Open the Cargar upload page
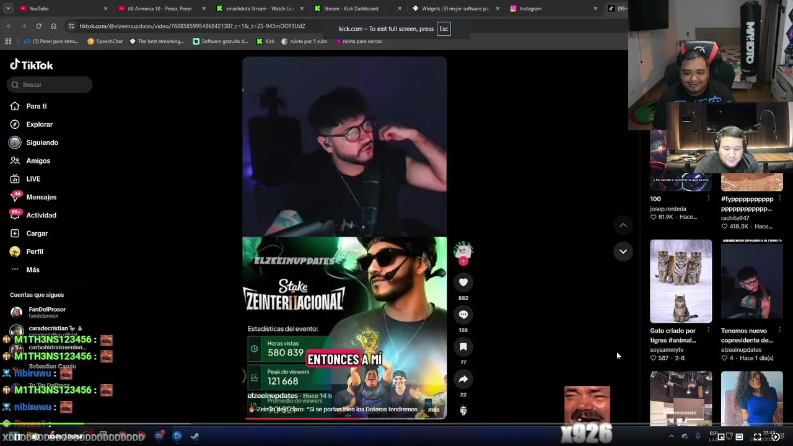Viewport: 793px width, 446px height. click(x=29, y=234)
